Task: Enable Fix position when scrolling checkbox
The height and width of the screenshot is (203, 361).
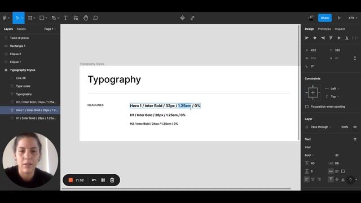Action: [x=307, y=107]
